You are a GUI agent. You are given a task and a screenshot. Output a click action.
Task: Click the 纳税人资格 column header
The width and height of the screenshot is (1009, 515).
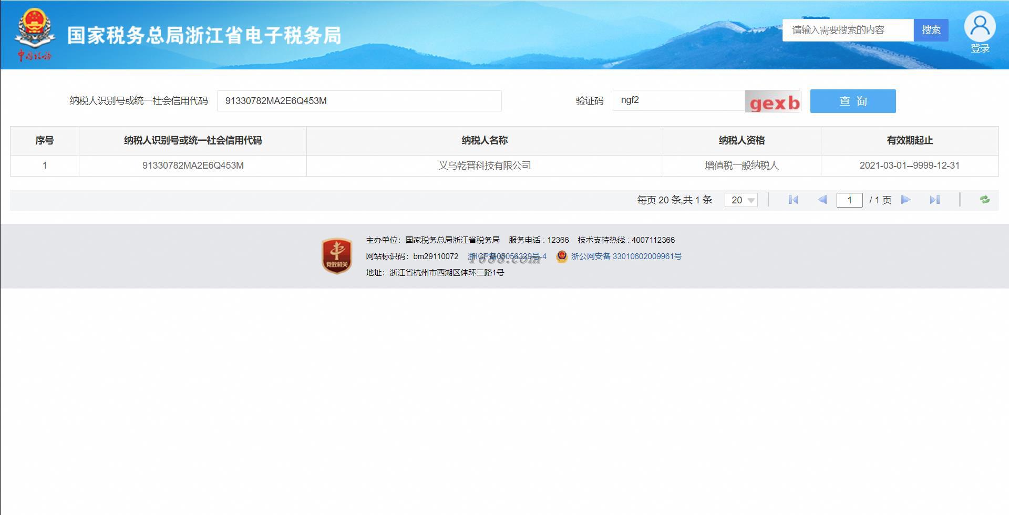pyautogui.click(x=742, y=140)
